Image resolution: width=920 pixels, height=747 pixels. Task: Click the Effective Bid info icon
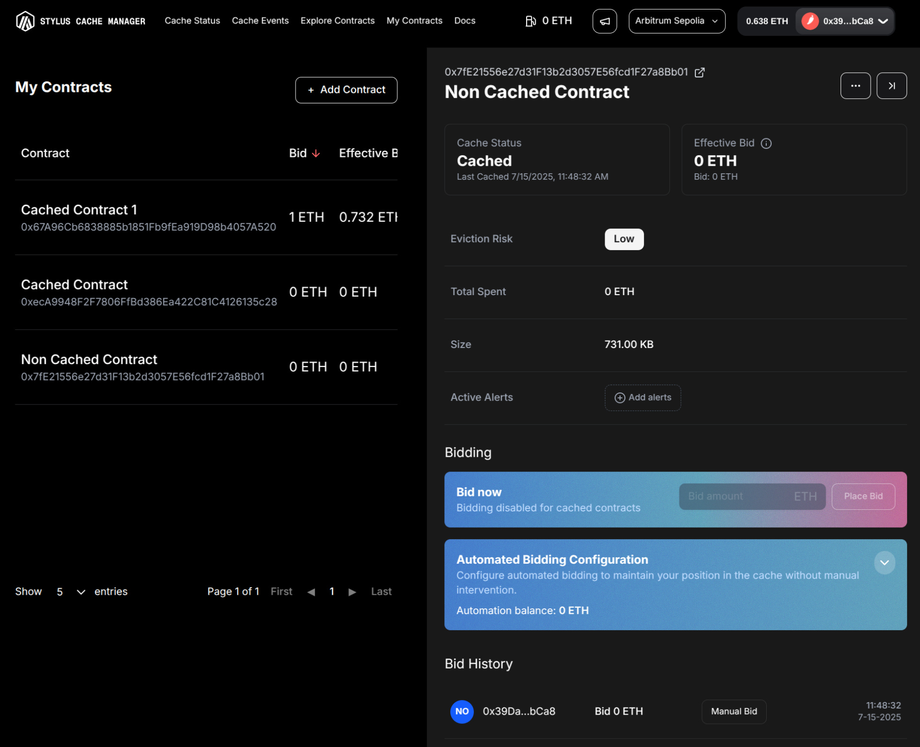pos(766,143)
